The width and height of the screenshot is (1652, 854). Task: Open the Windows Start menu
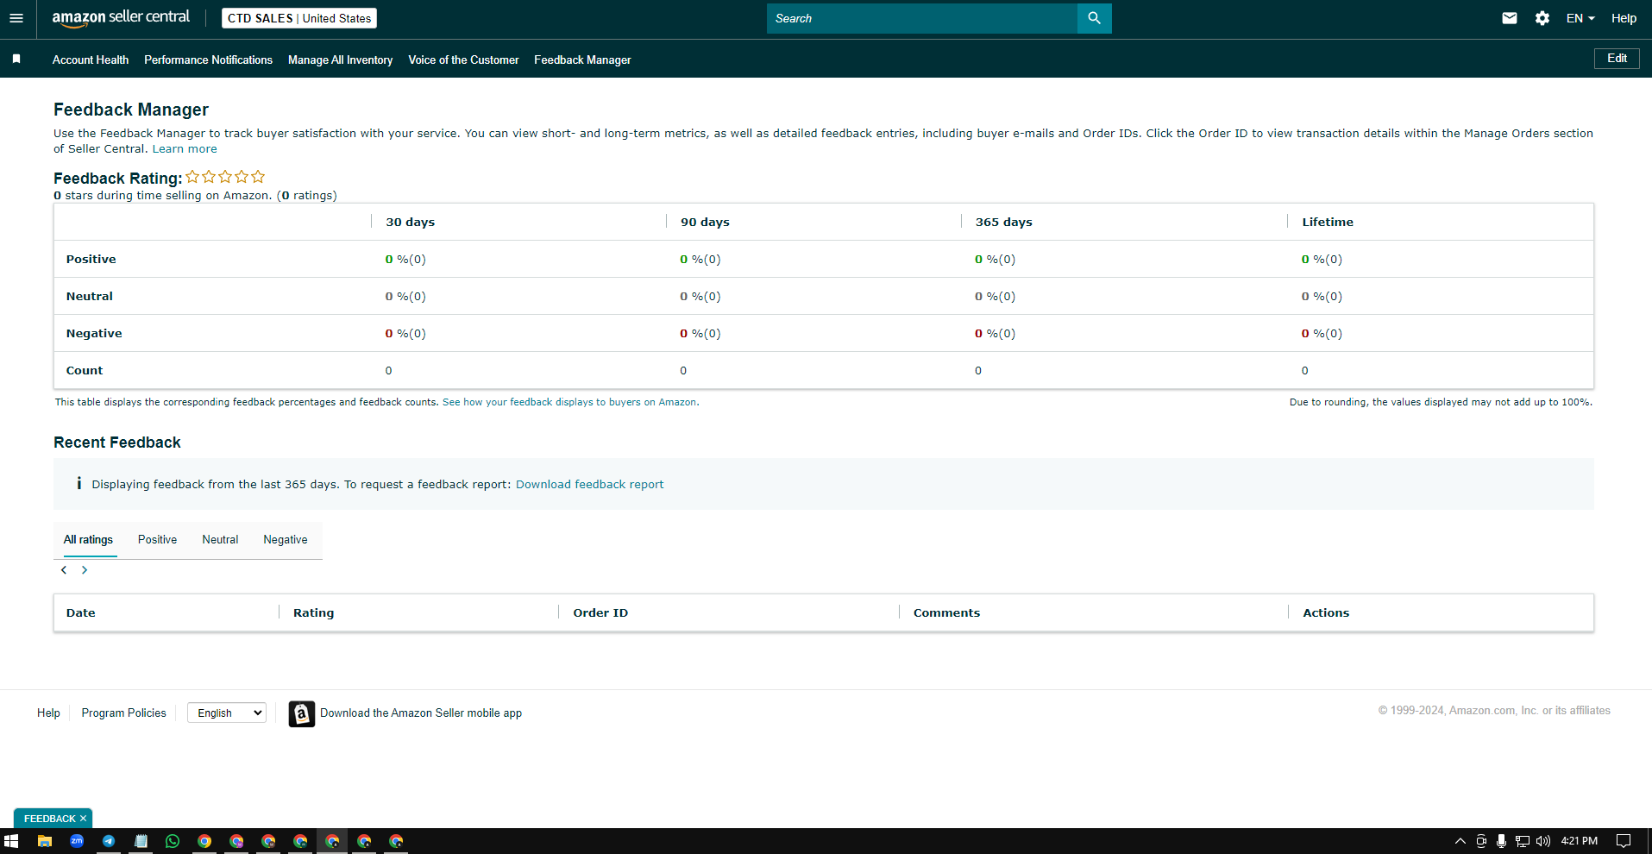[x=11, y=841]
